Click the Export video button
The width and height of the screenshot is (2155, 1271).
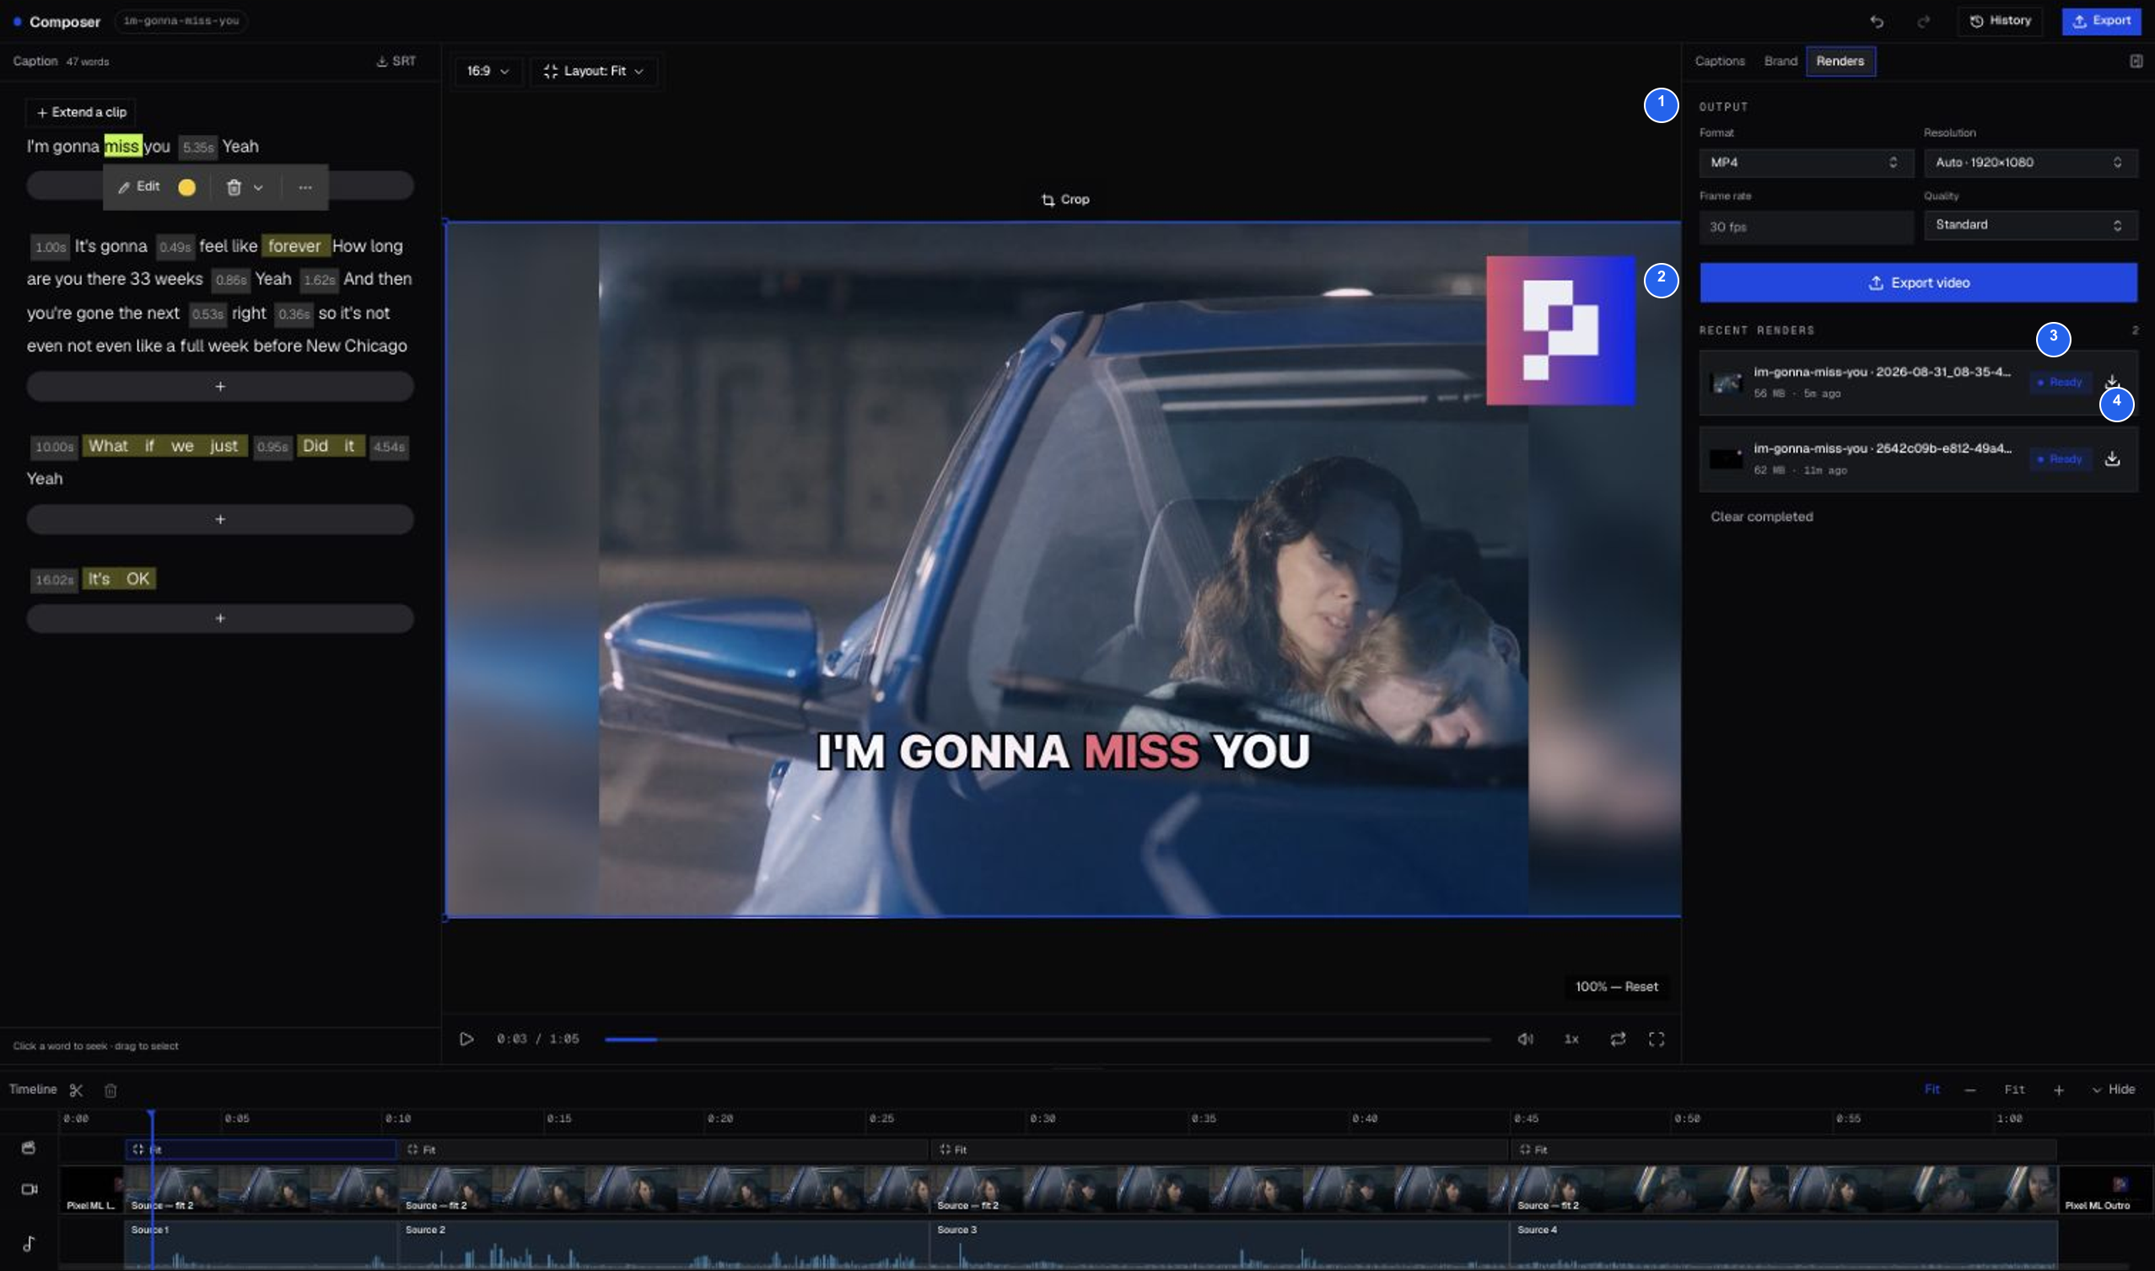1918,282
